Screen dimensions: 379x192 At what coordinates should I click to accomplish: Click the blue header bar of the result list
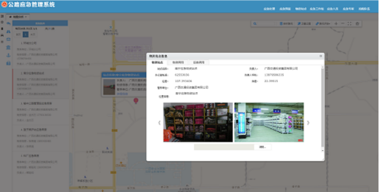point(40,23)
